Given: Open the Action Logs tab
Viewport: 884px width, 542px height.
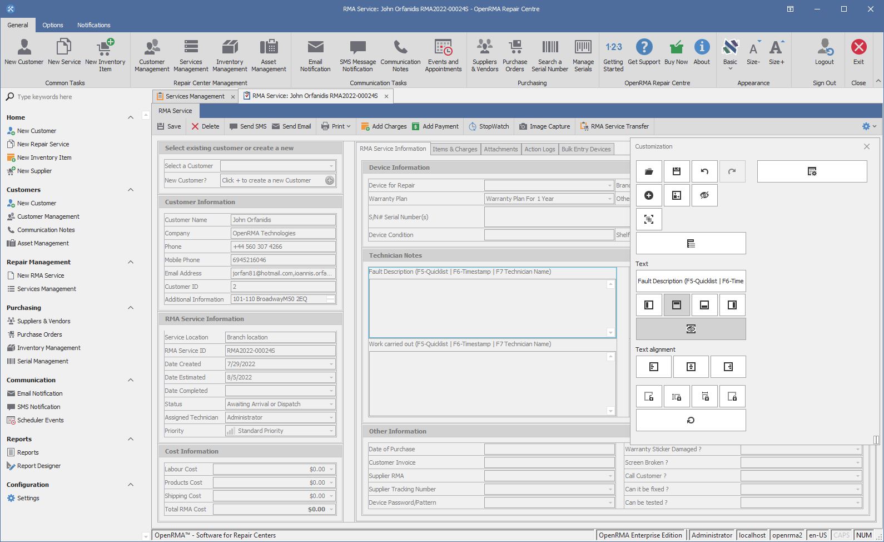Looking at the screenshot, I should [540, 149].
